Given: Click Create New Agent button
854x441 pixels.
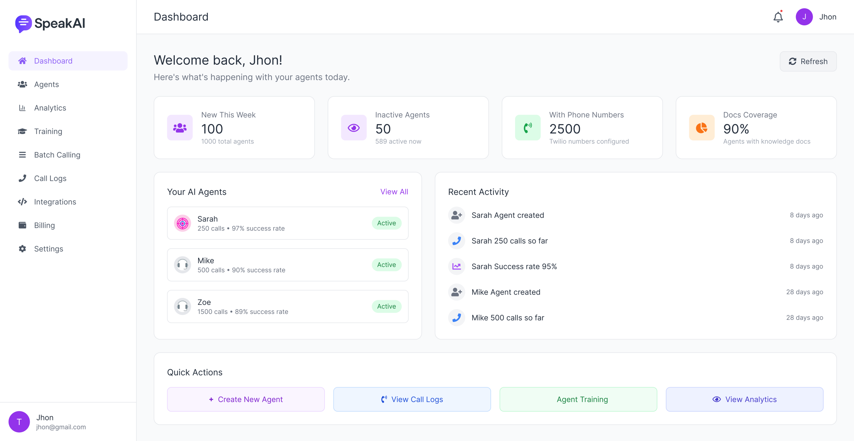Looking at the screenshot, I should 246,399.
